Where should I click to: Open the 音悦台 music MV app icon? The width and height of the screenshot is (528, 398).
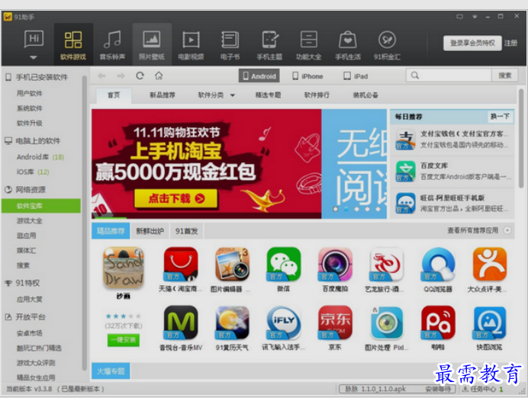[181, 323]
